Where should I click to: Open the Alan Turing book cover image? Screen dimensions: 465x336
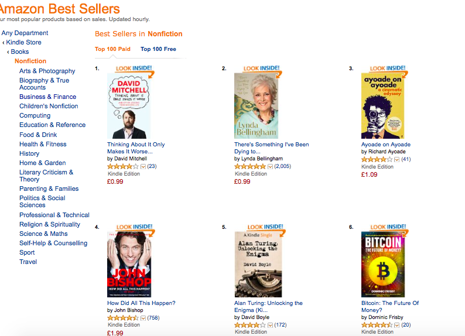258,265
